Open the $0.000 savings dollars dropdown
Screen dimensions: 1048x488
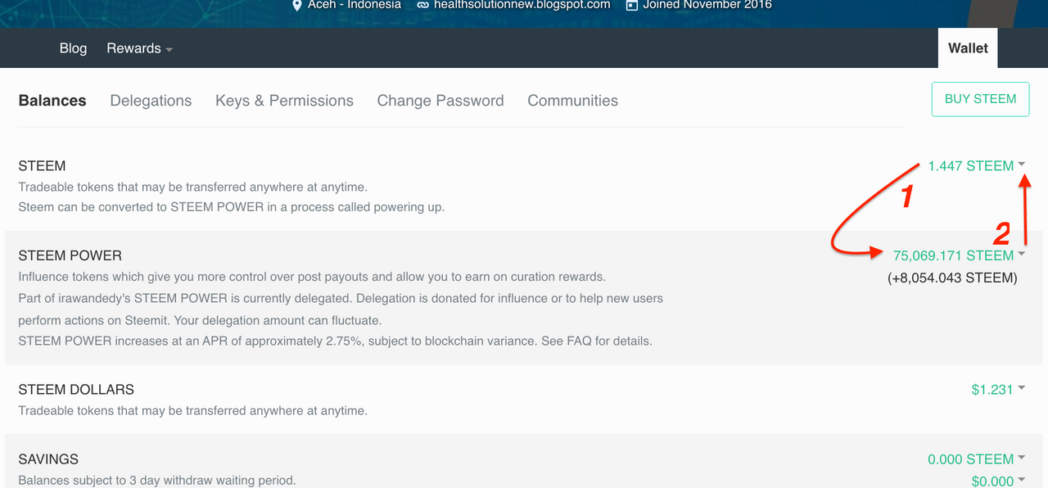(998, 481)
